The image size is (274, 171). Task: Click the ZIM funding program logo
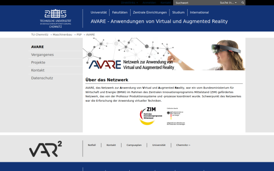coord(151,116)
